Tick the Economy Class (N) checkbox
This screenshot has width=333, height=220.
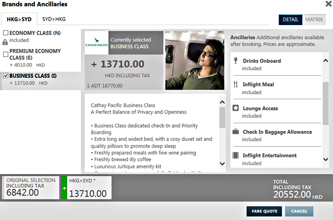pos(6,33)
